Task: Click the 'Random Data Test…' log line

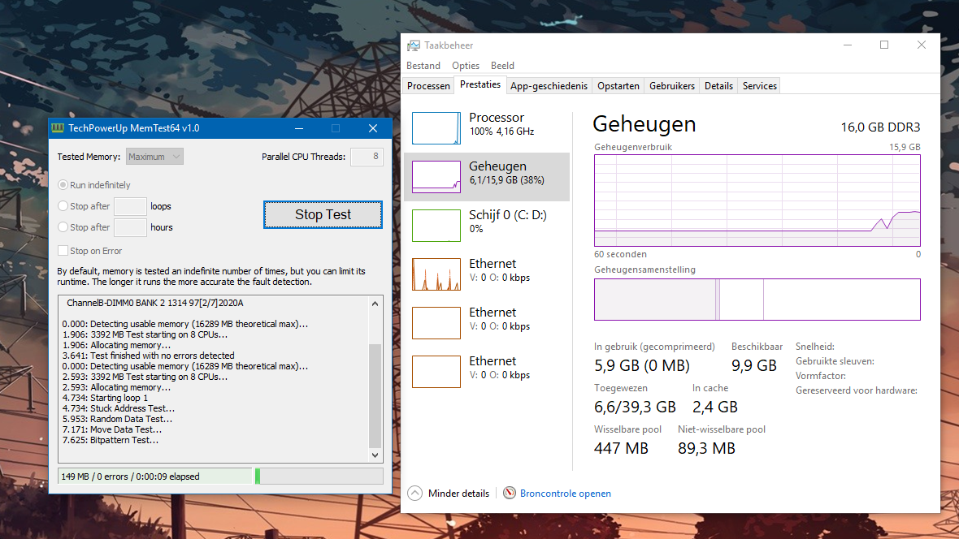Action: [117, 419]
